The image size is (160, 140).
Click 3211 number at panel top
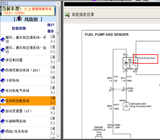(x=4, y=4)
